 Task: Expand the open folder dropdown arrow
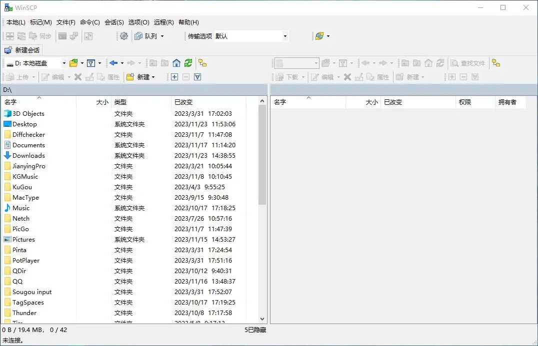[82, 63]
